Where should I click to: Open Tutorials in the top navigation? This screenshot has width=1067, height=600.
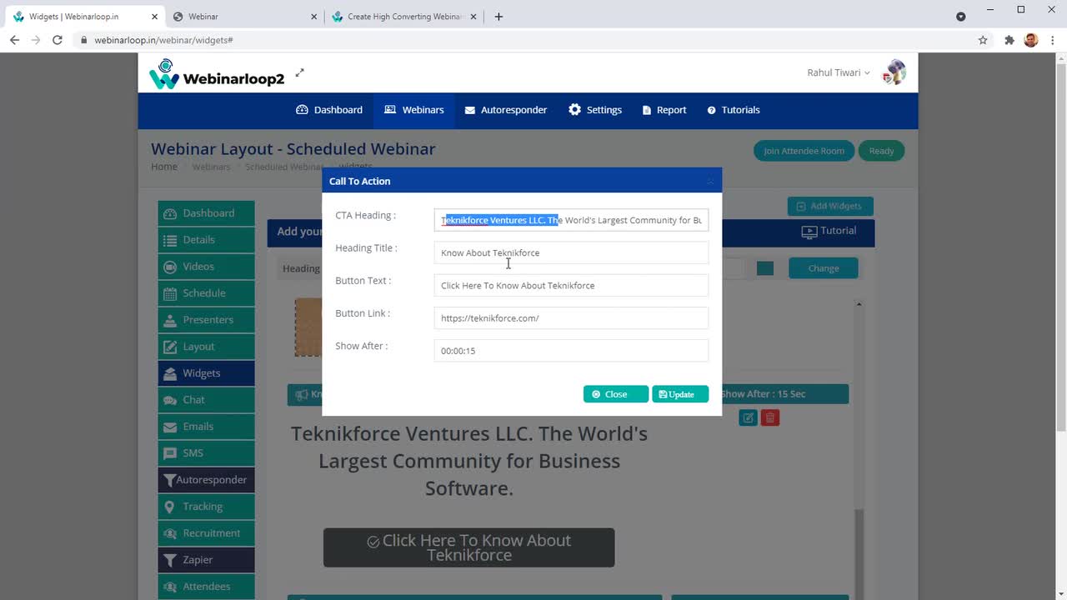click(734, 110)
